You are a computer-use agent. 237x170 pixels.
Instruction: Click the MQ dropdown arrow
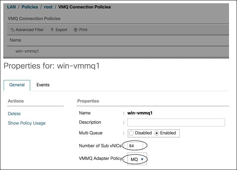tap(142, 159)
